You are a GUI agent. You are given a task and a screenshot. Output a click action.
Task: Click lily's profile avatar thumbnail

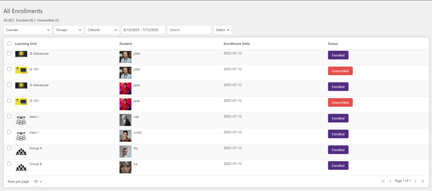[125, 151]
